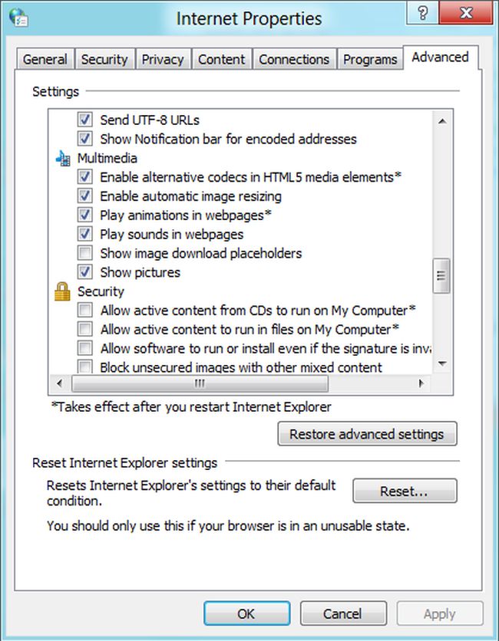Disable Enable automatic image resizing
This screenshot has width=499, height=641.
point(84,196)
